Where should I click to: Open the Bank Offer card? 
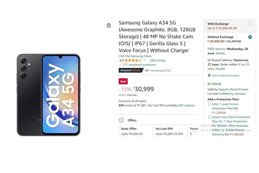(x=136, y=131)
